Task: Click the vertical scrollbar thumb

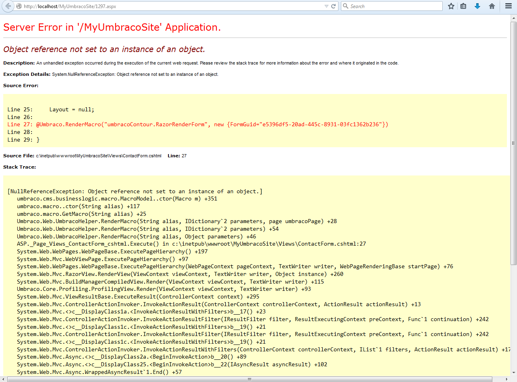Action: [514, 143]
